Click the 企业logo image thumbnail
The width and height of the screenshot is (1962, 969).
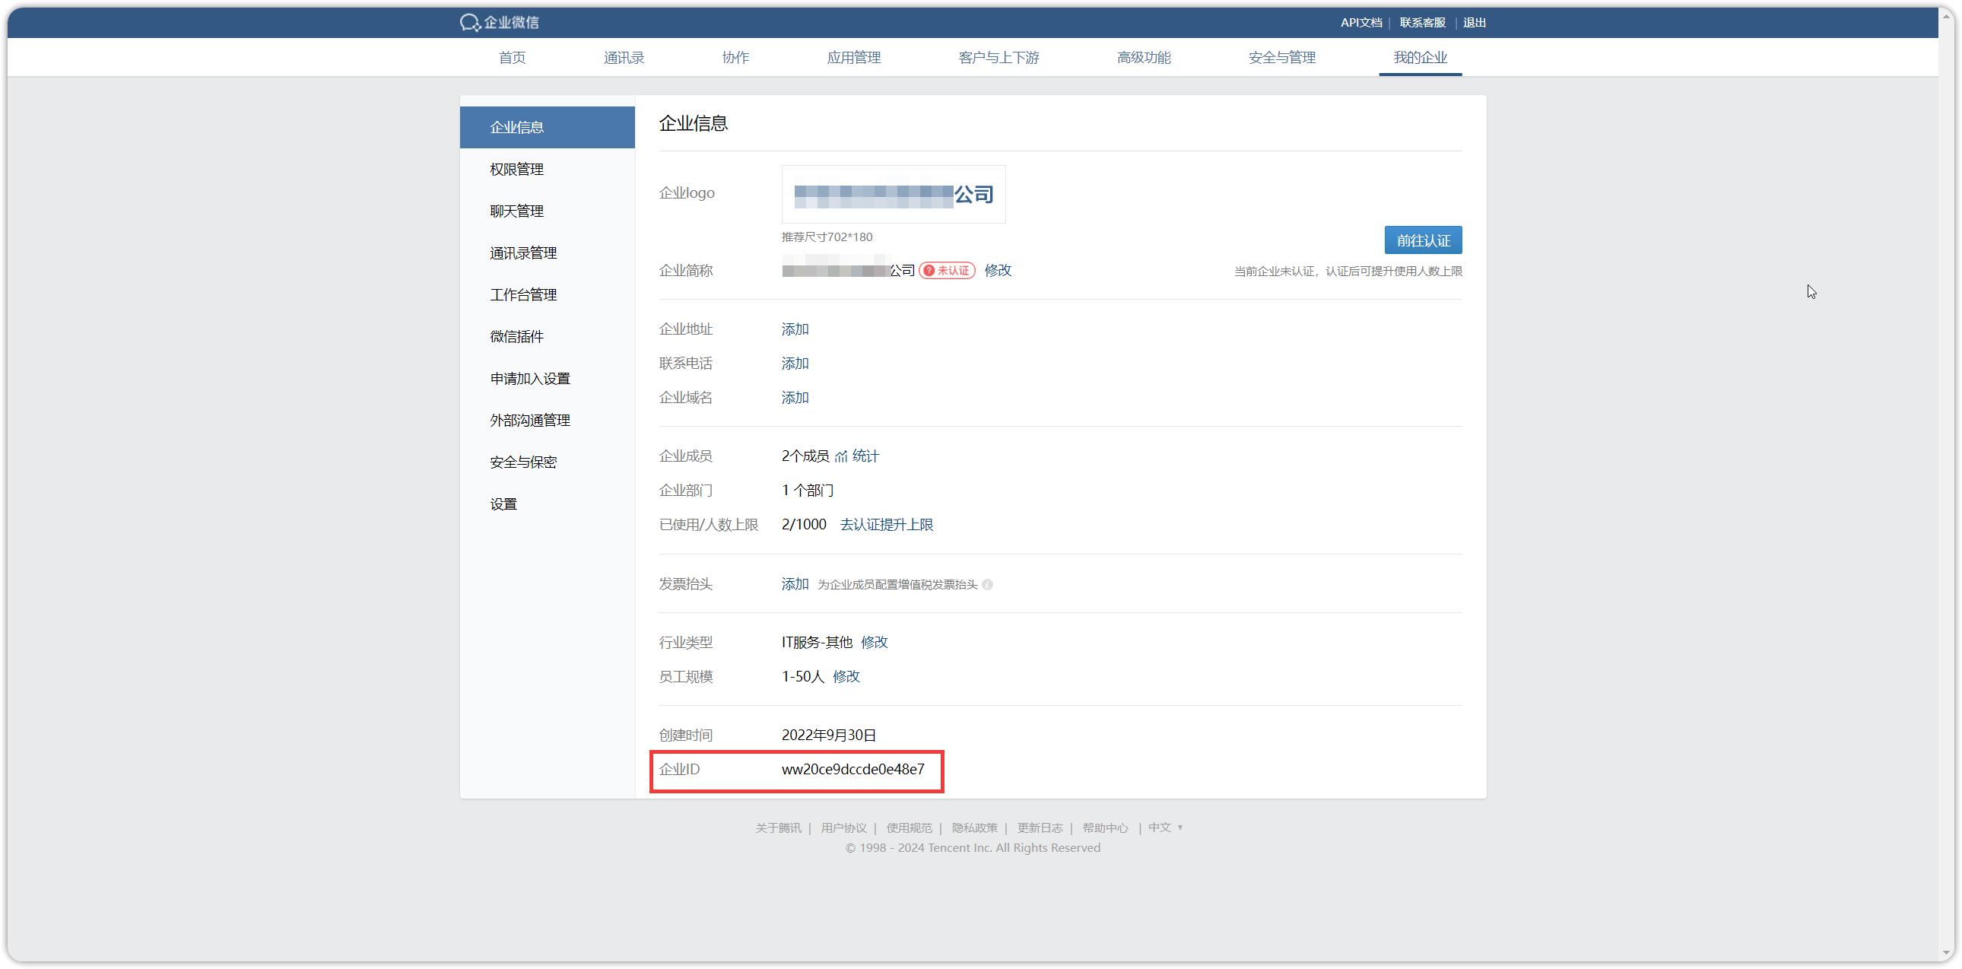(894, 195)
